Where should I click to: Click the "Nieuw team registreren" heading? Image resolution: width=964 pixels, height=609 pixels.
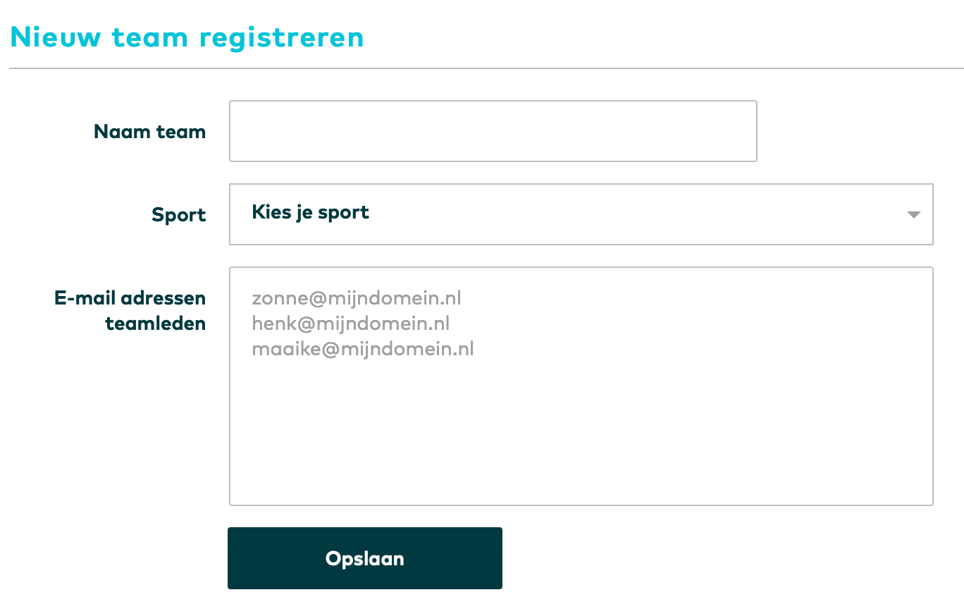(187, 37)
